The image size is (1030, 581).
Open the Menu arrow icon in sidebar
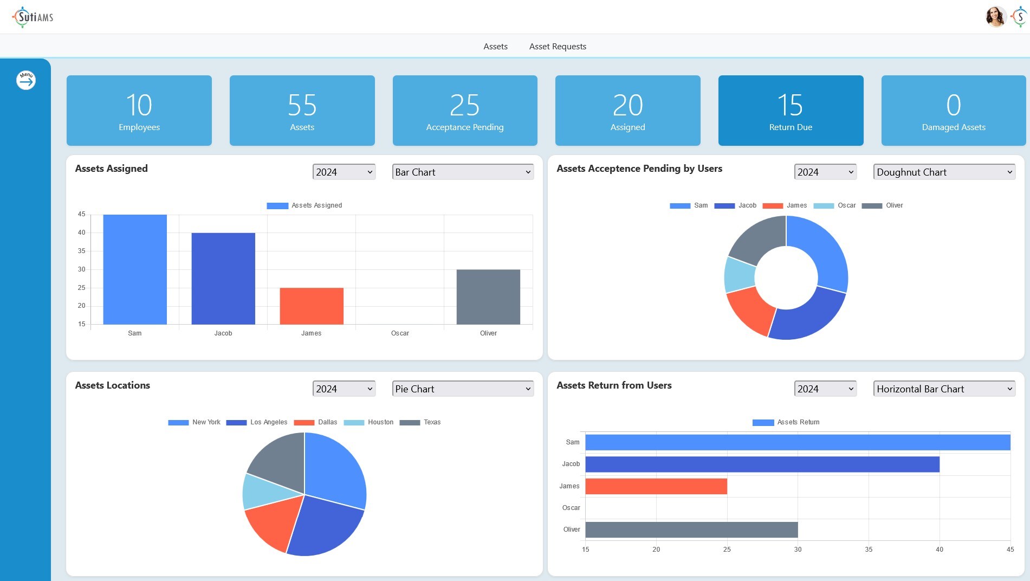(26, 81)
